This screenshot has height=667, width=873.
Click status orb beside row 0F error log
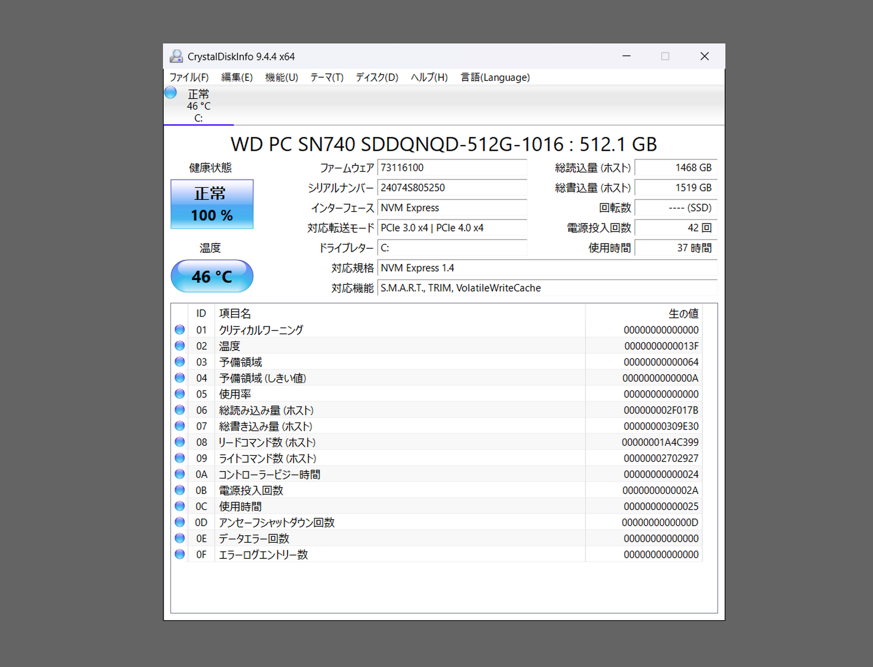click(180, 554)
